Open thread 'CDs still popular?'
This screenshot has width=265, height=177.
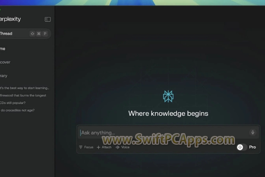(x=13, y=103)
